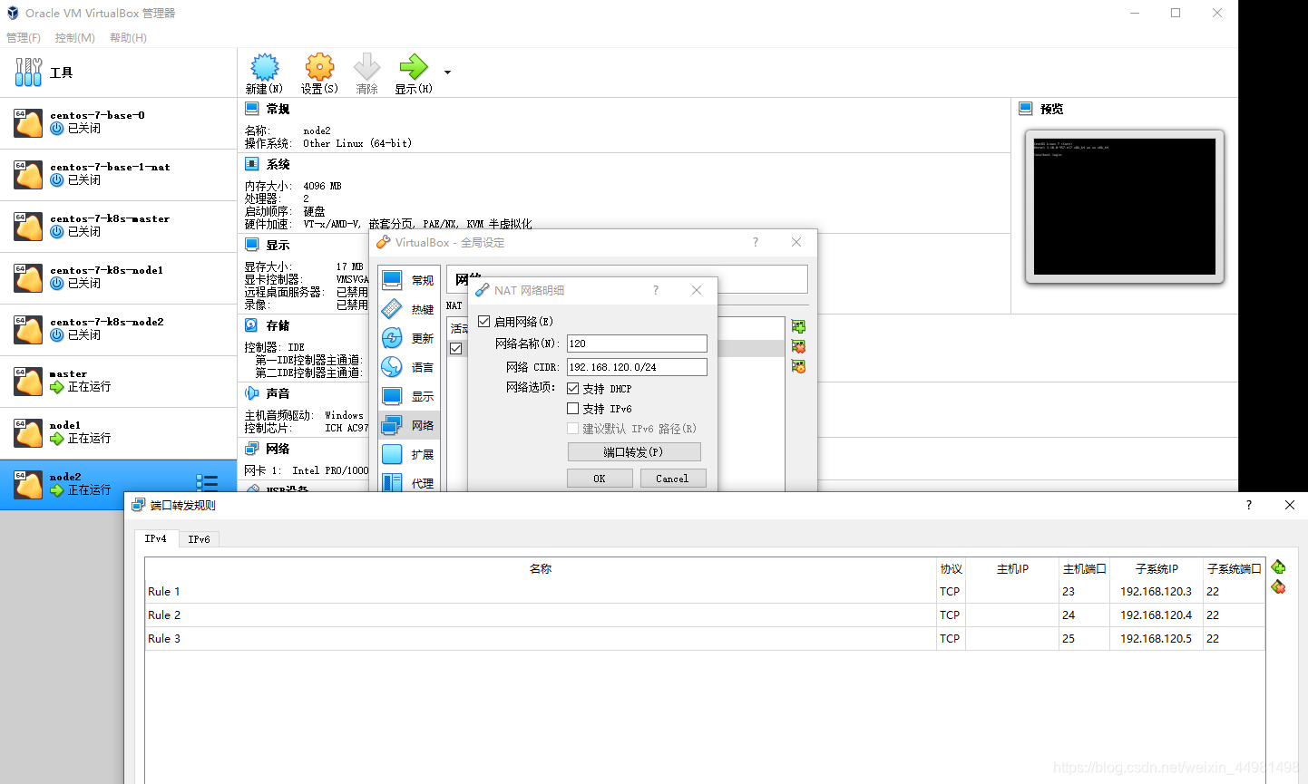Select 扩展 (extensions) category in global settings
Viewport: 1308px width, 784px height.
tap(408, 454)
